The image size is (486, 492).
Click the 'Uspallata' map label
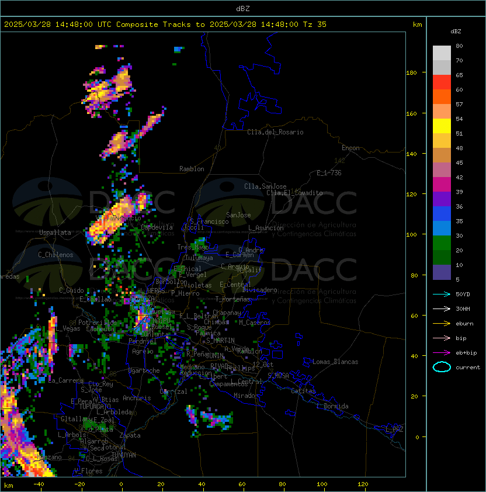(x=55, y=233)
